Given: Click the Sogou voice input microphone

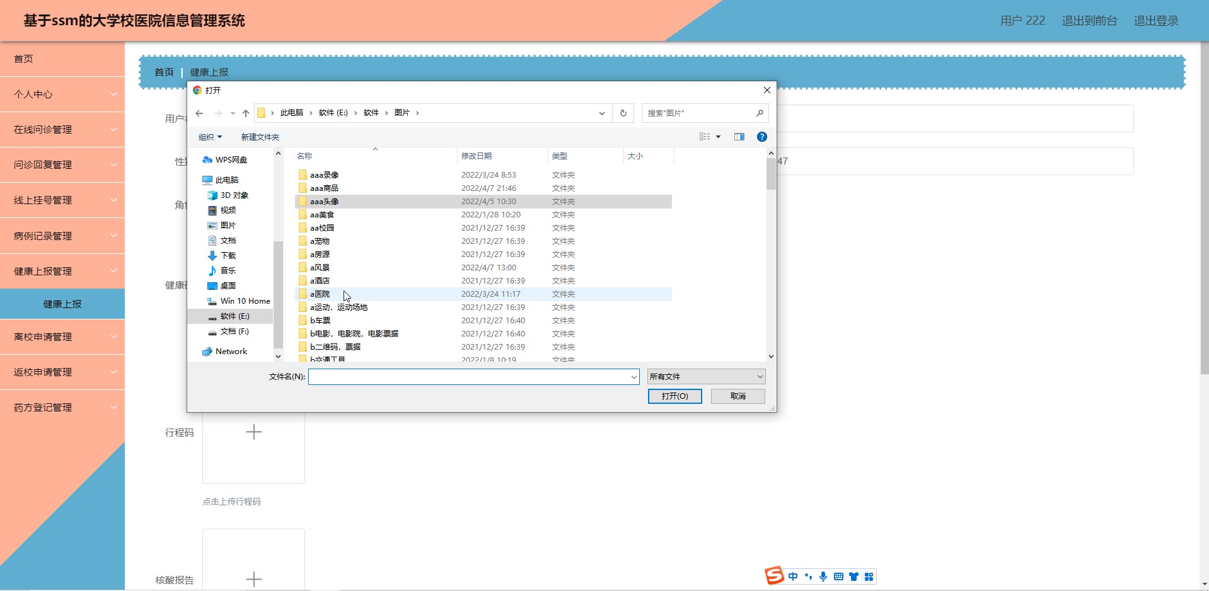Looking at the screenshot, I should coord(823,577).
